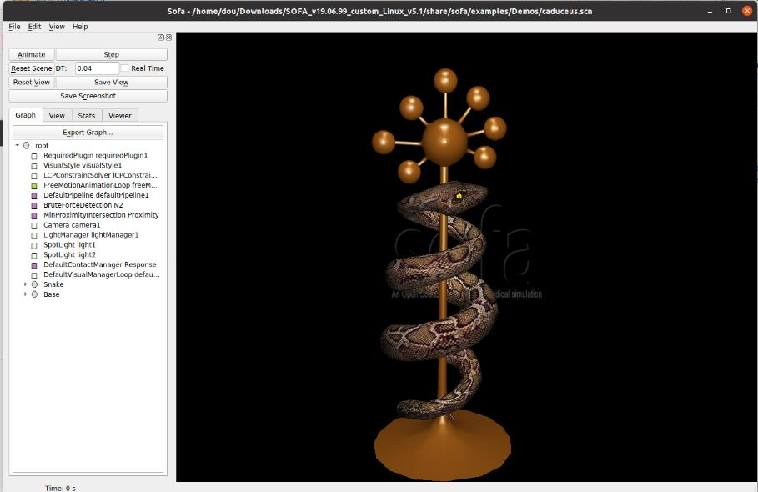Click the BruteForceDetection N2 node icon
Image resolution: width=758 pixels, height=492 pixels.
(x=34, y=205)
